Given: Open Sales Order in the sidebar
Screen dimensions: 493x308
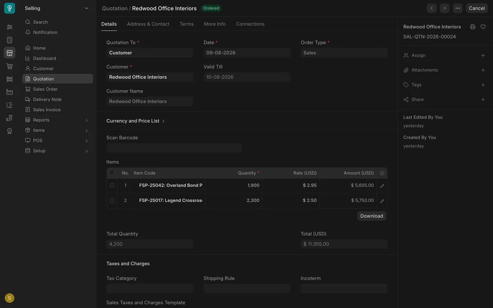Looking at the screenshot, I should click(57, 89).
